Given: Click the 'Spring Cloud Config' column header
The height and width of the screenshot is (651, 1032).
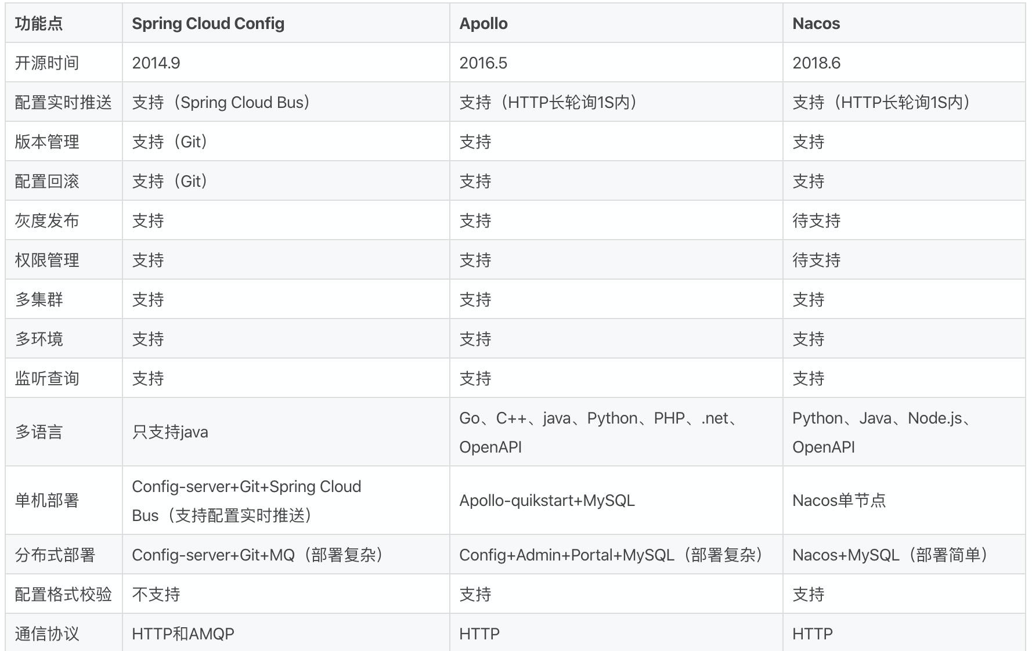Looking at the screenshot, I should tap(286, 23).
